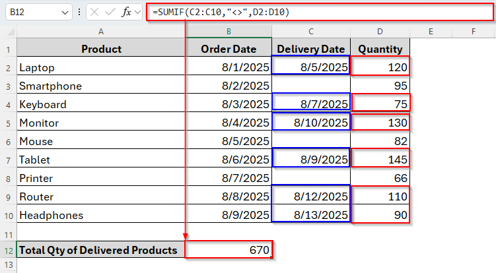Select the empty delivery date cell for Smartphone

[x=310, y=86]
